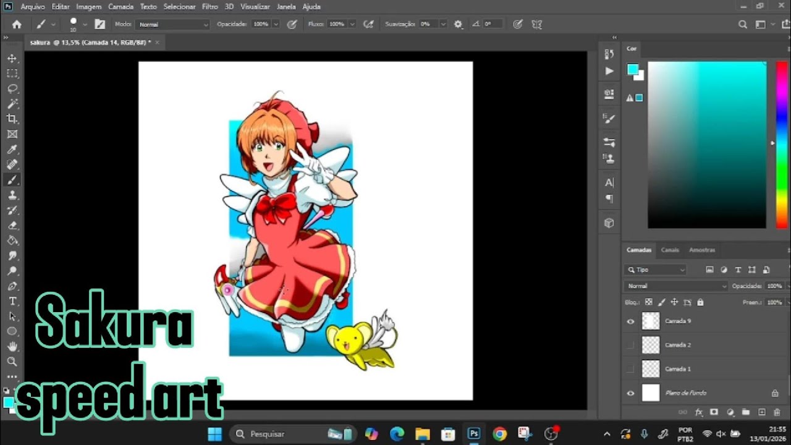Open the Filtro menu
Screen dimensions: 791x445
pos(210,7)
